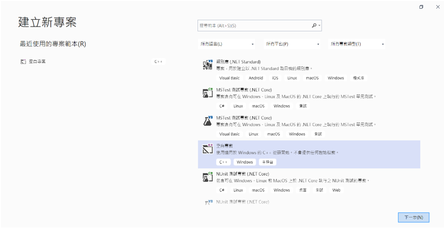Image resolution: width=445 pixels, height=228 pixels.
Task: Click the Android tag under 類別庫
Action: pyautogui.click(x=255, y=78)
